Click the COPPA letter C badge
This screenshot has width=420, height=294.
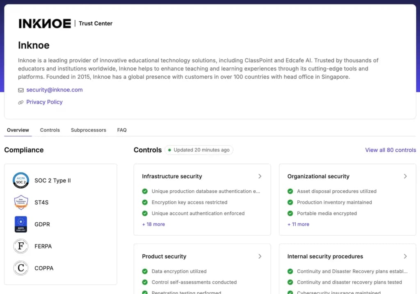tap(21, 268)
